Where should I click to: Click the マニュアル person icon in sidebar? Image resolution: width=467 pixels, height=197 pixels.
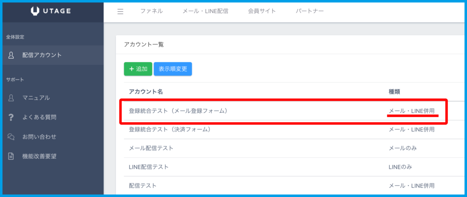click(11, 98)
